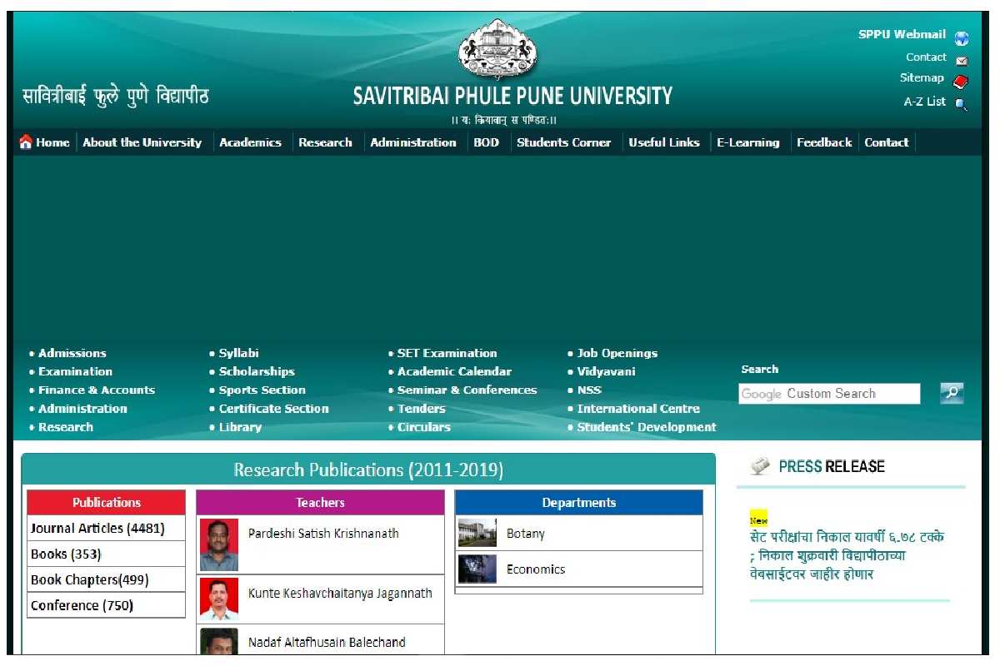
Task: Open the Botany department thumbnail
Action: tap(477, 533)
